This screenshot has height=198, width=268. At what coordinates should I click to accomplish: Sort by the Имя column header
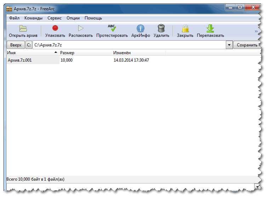(x=33, y=53)
